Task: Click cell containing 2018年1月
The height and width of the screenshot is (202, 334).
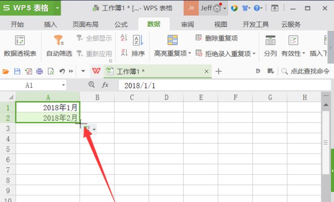Action: [x=48, y=107]
